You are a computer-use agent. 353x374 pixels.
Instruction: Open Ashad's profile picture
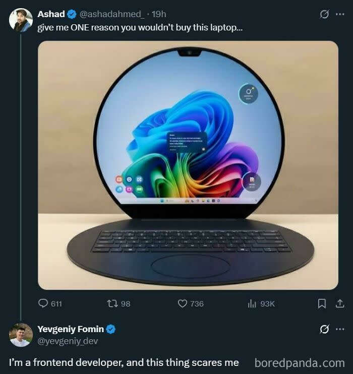point(21,20)
